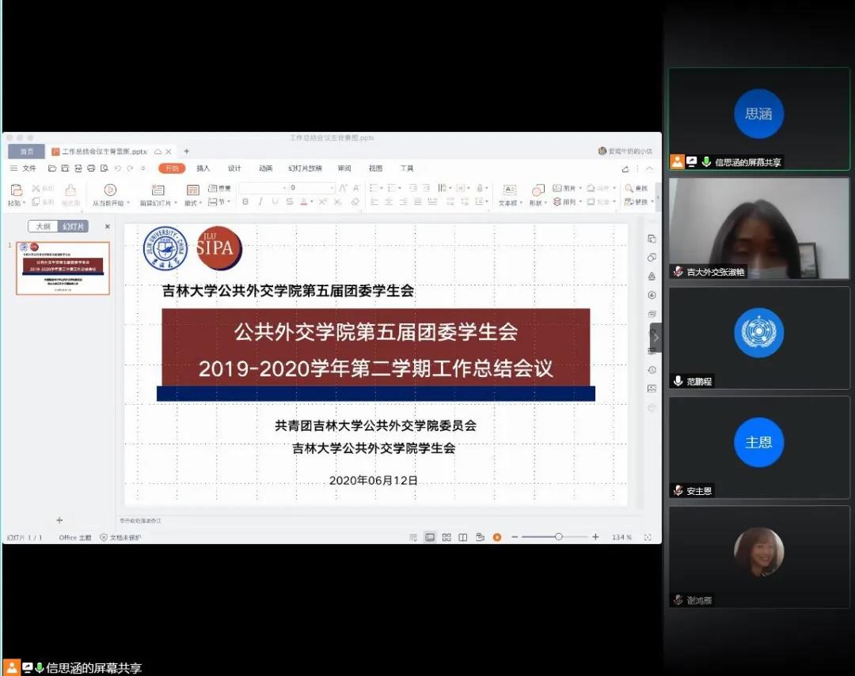Select slide 1 thumbnail in the slide panel
The image size is (855, 676).
coord(63,269)
